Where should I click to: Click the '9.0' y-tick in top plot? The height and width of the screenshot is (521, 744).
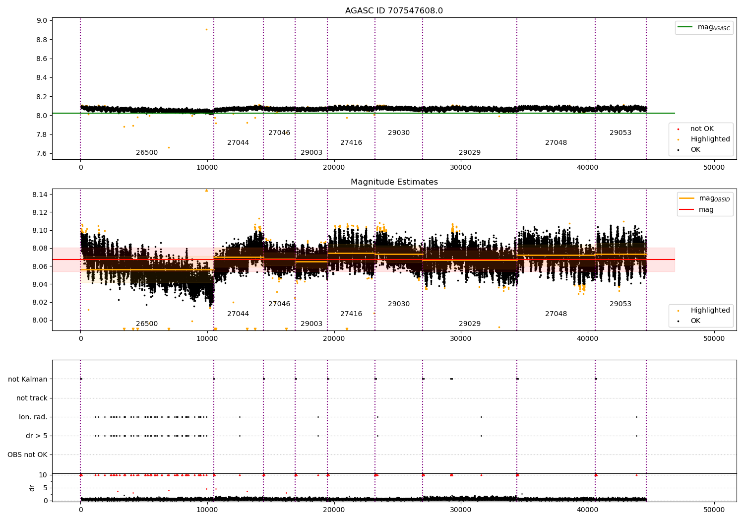pyautogui.click(x=42, y=21)
